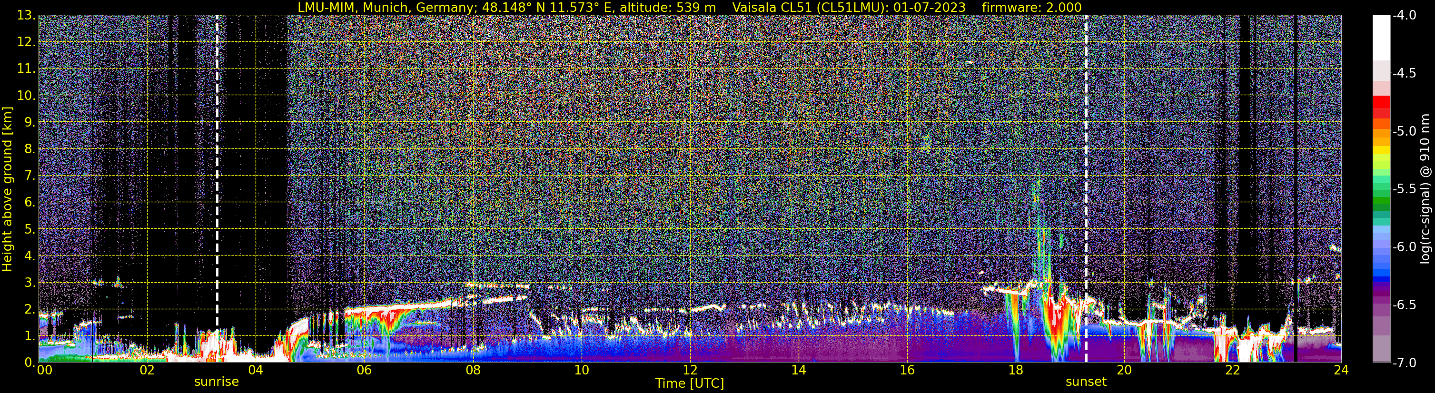Viewport: 1435px width, 393px height.
Task: Click the x-axis tick label '22'
Action: tap(1233, 370)
